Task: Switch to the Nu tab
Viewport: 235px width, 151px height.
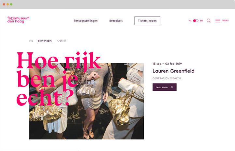Action: (x=31, y=41)
